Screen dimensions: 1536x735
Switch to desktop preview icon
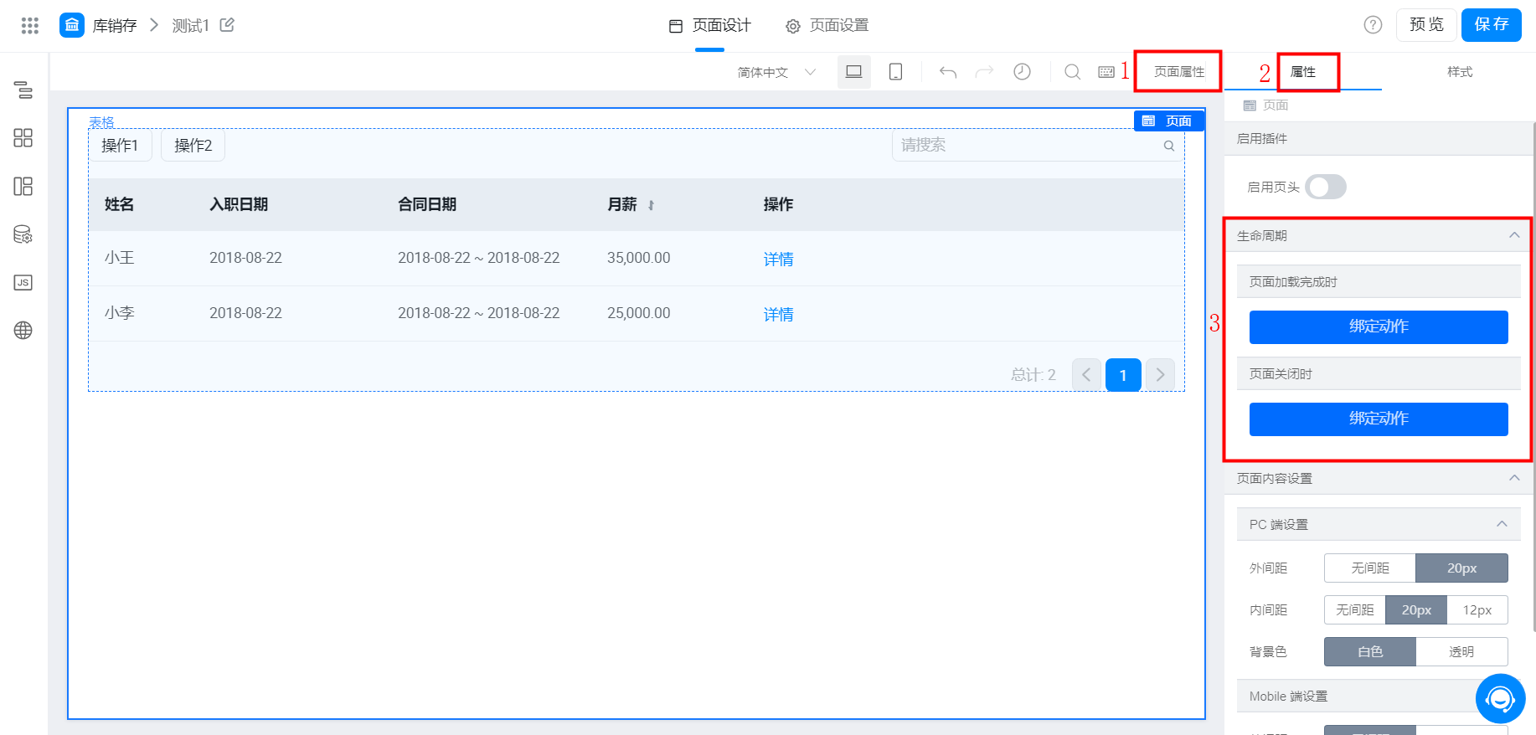[x=854, y=72]
